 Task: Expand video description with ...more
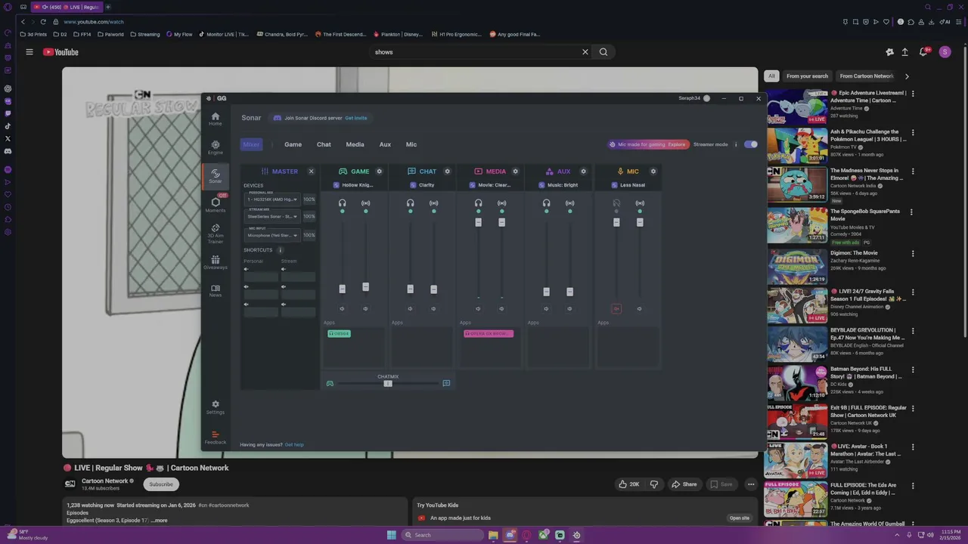(159, 521)
